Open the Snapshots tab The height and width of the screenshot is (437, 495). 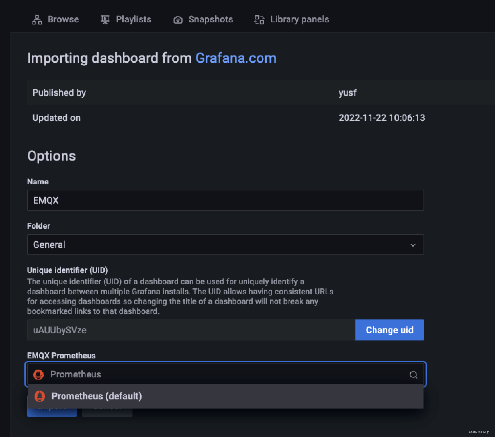coord(210,20)
